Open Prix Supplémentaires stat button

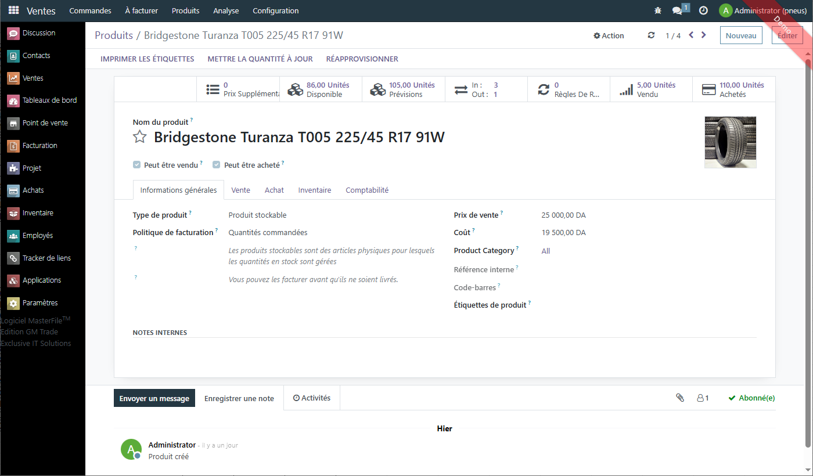point(239,89)
